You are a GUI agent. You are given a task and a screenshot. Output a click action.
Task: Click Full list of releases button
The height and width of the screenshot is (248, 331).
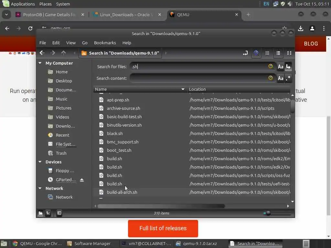click(163, 228)
